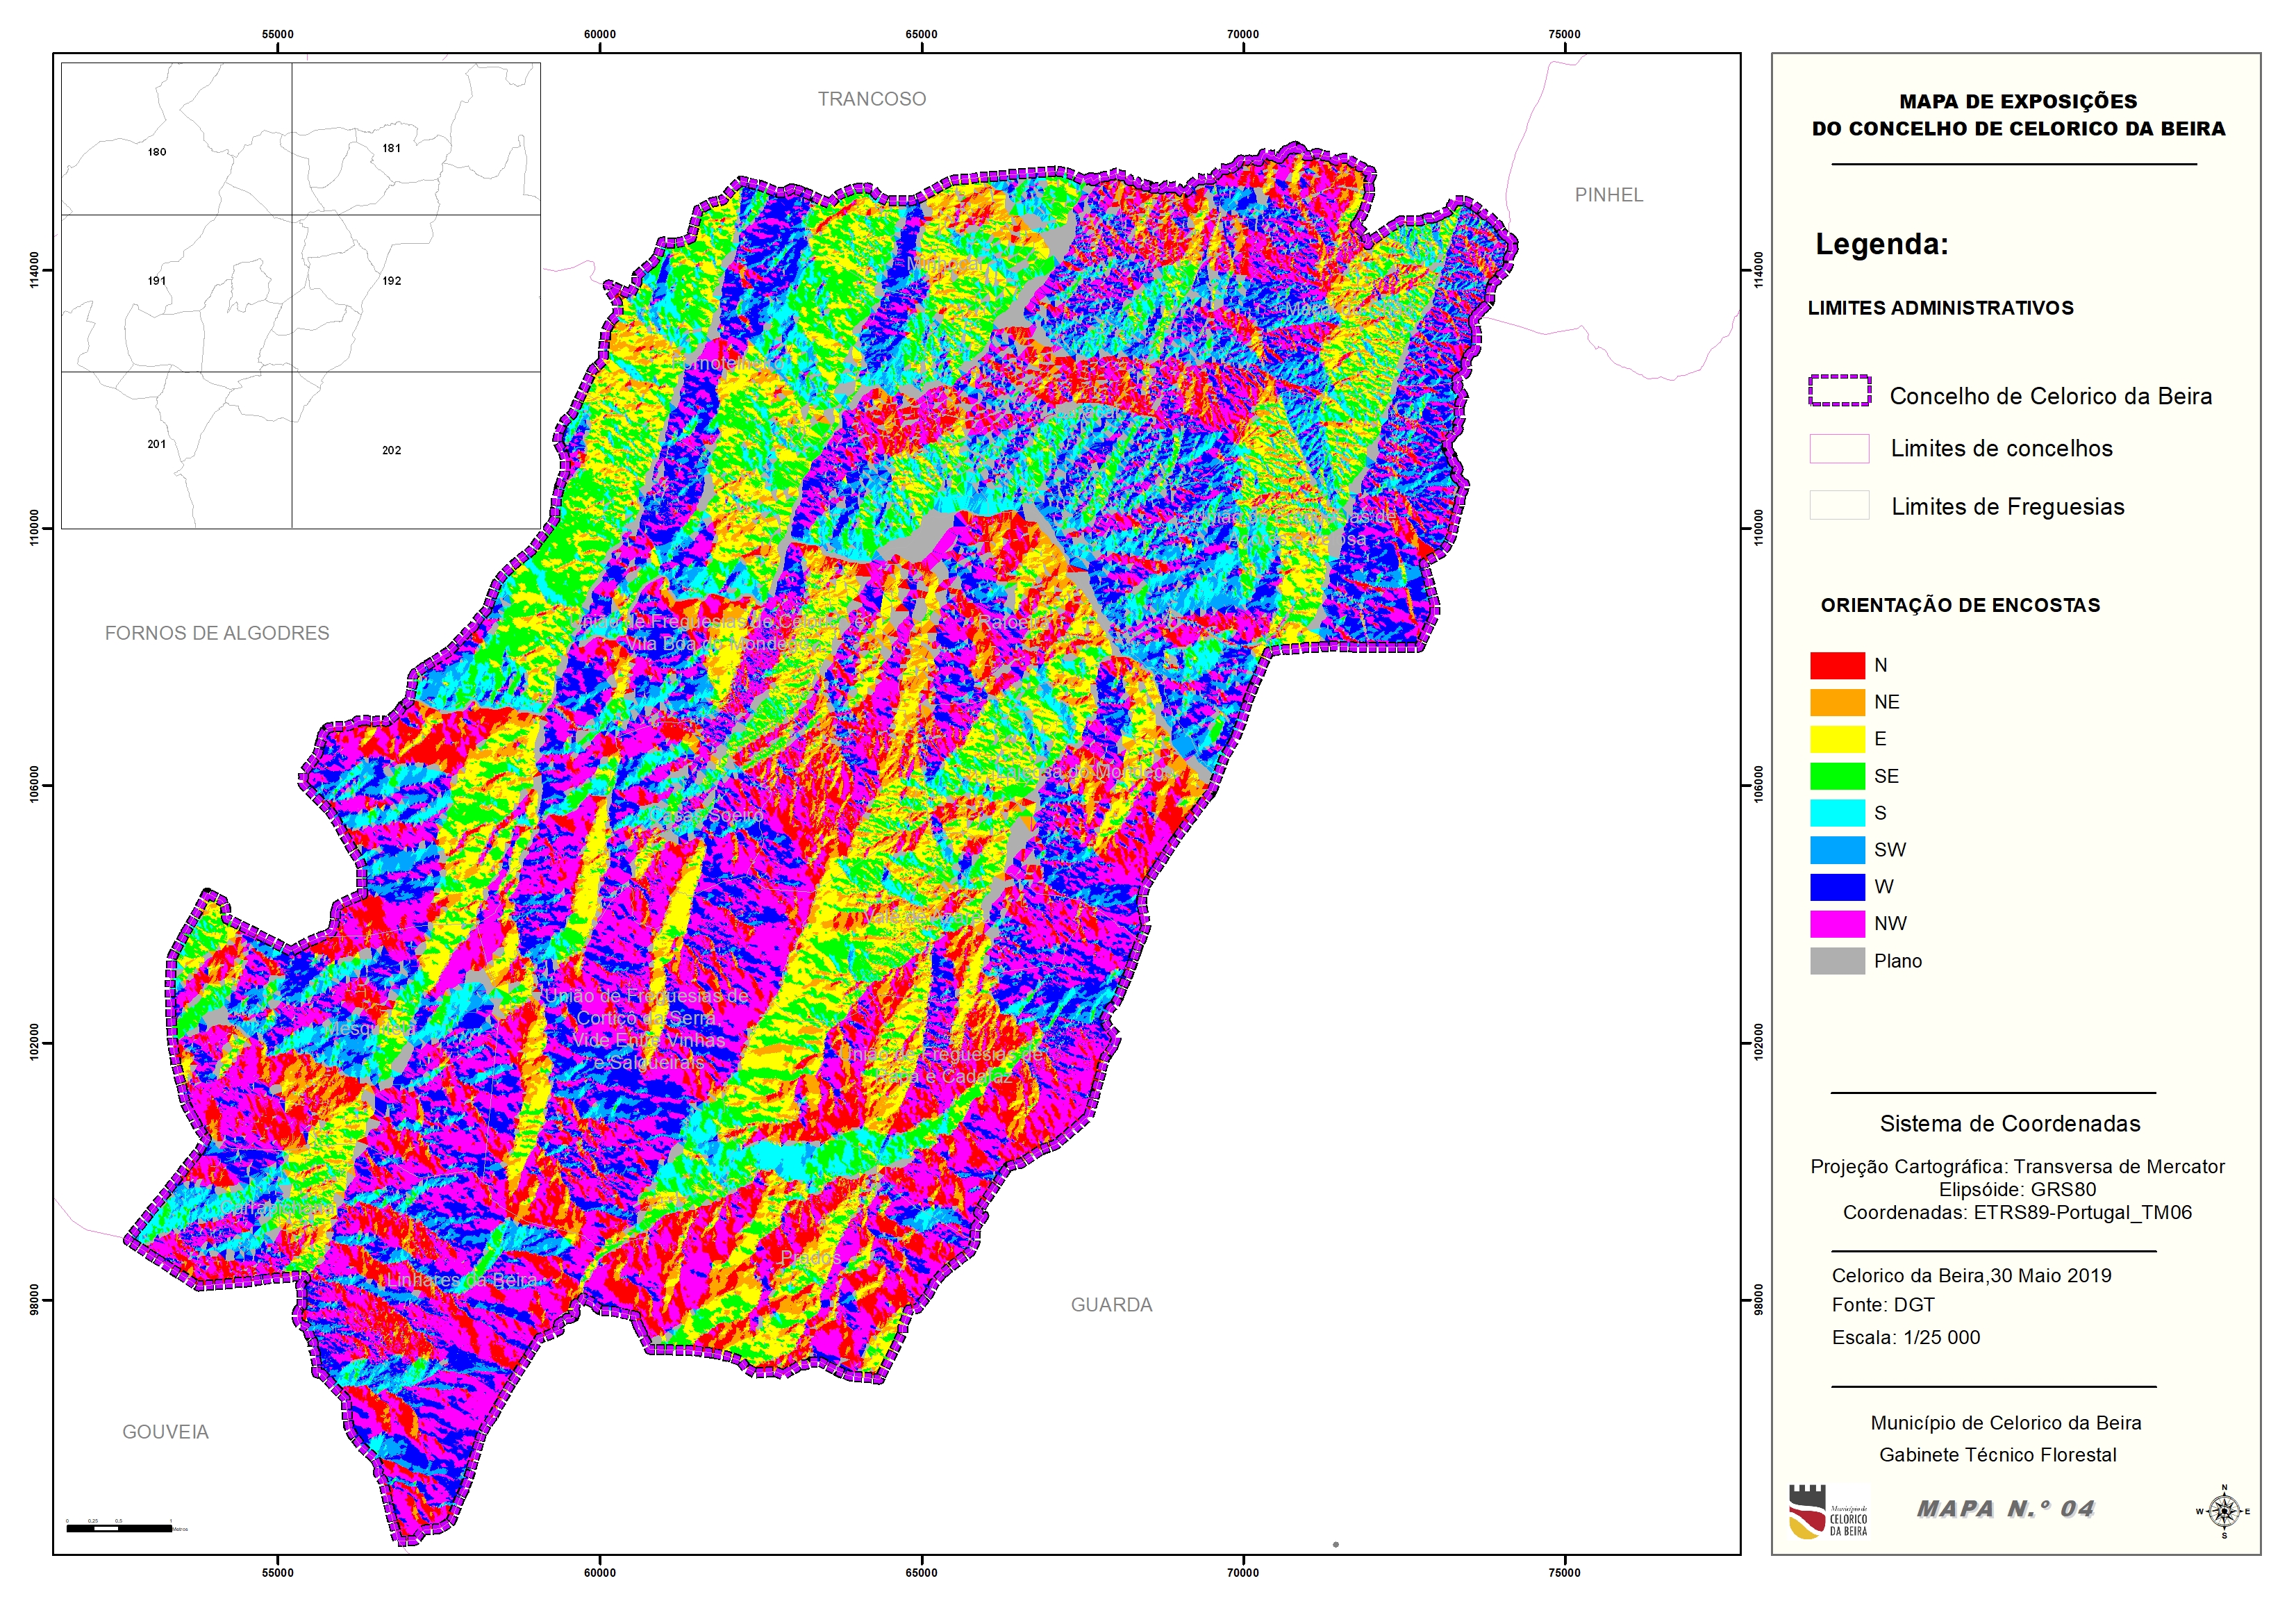Click inset map sheet 181

(391, 148)
